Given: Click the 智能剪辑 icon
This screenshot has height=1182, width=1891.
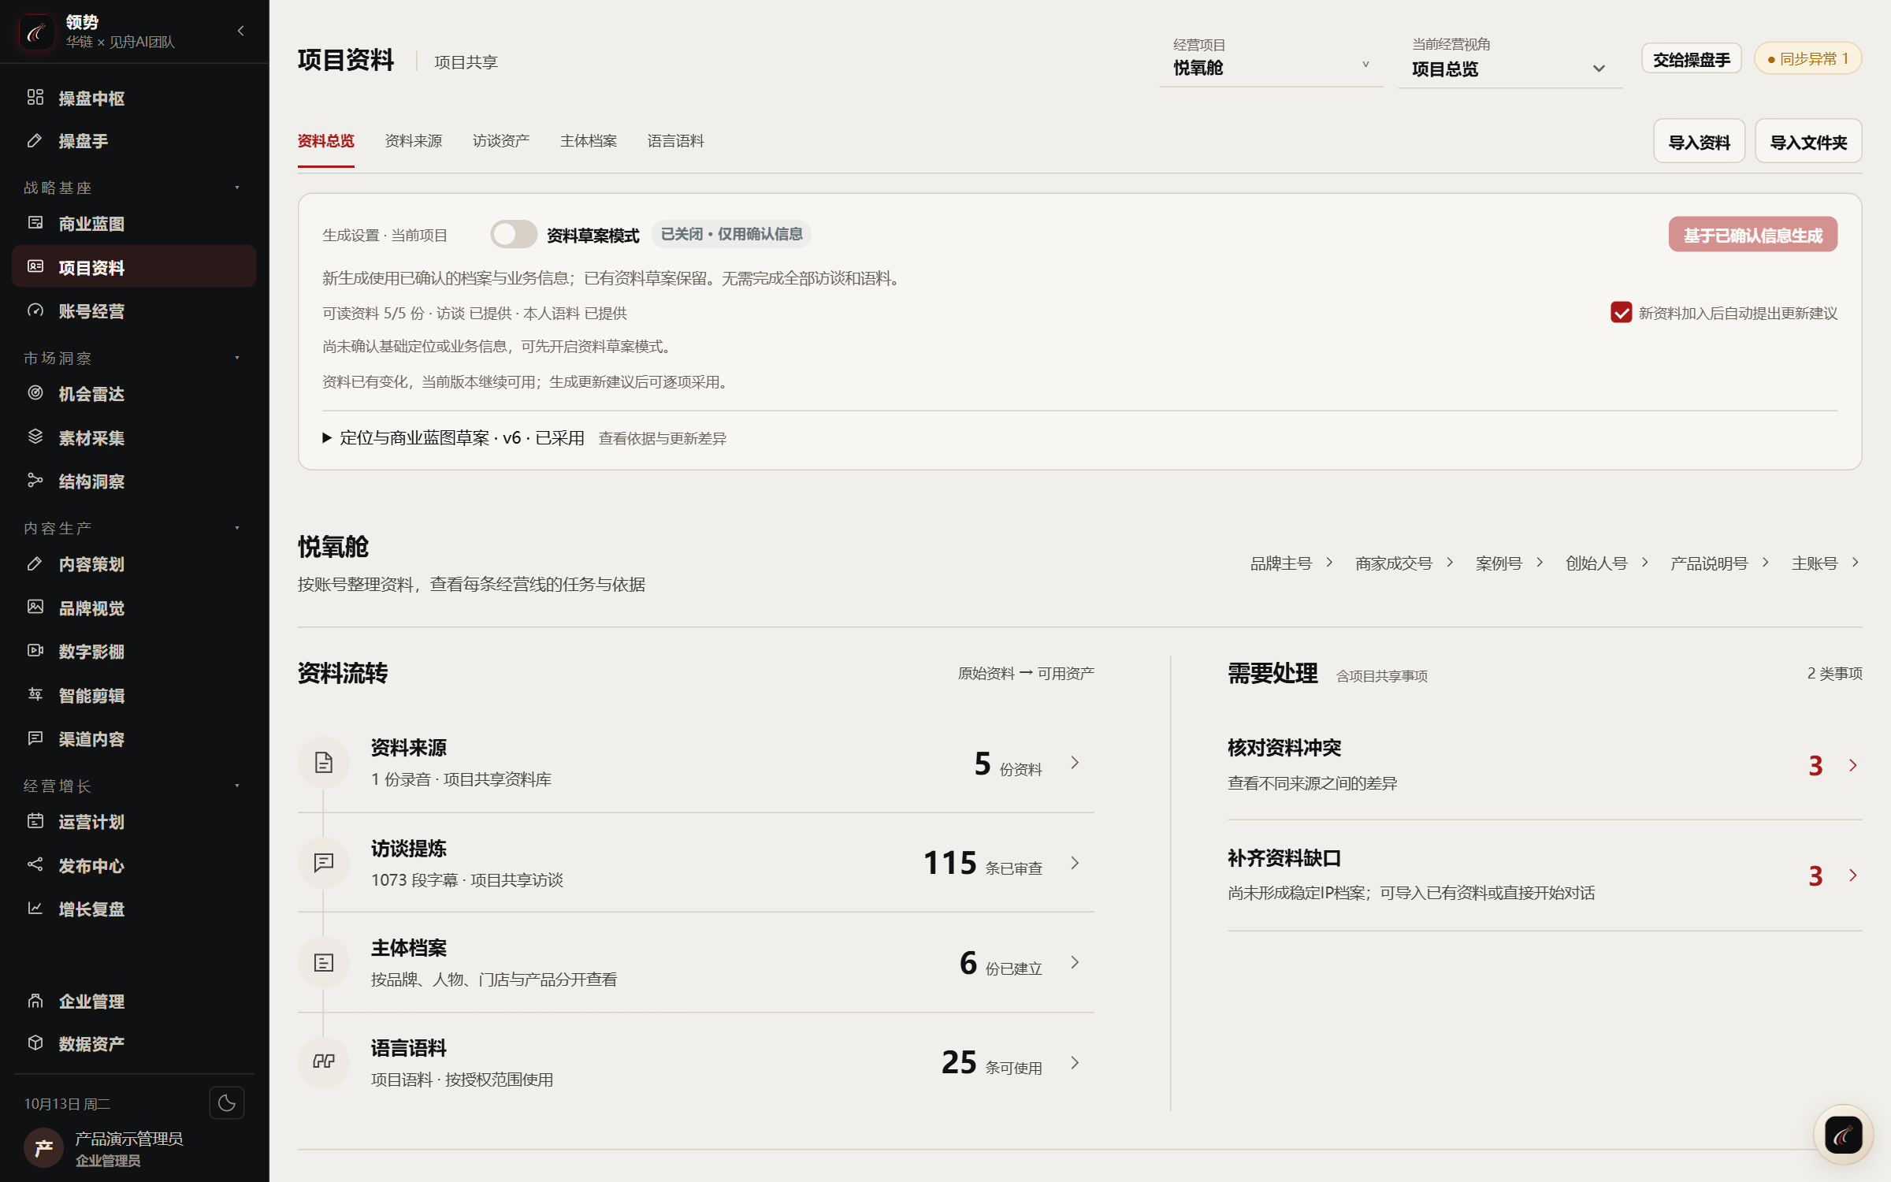Looking at the screenshot, I should pyautogui.click(x=35, y=694).
